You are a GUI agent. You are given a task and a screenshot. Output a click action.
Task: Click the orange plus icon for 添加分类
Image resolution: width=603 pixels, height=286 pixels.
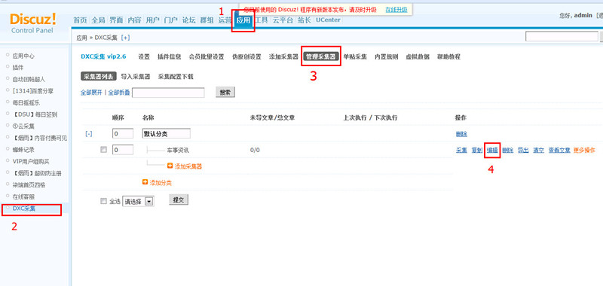point(145,182)
